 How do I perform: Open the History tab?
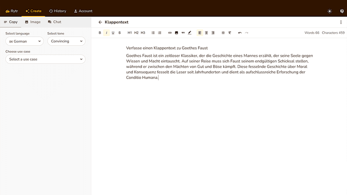tap(57, 11)
